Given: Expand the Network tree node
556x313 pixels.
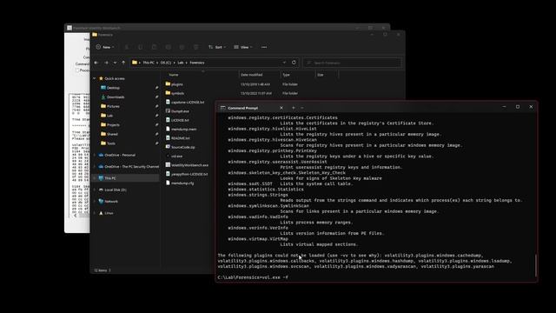Looking at the screenshot, I should click(95, 201).
